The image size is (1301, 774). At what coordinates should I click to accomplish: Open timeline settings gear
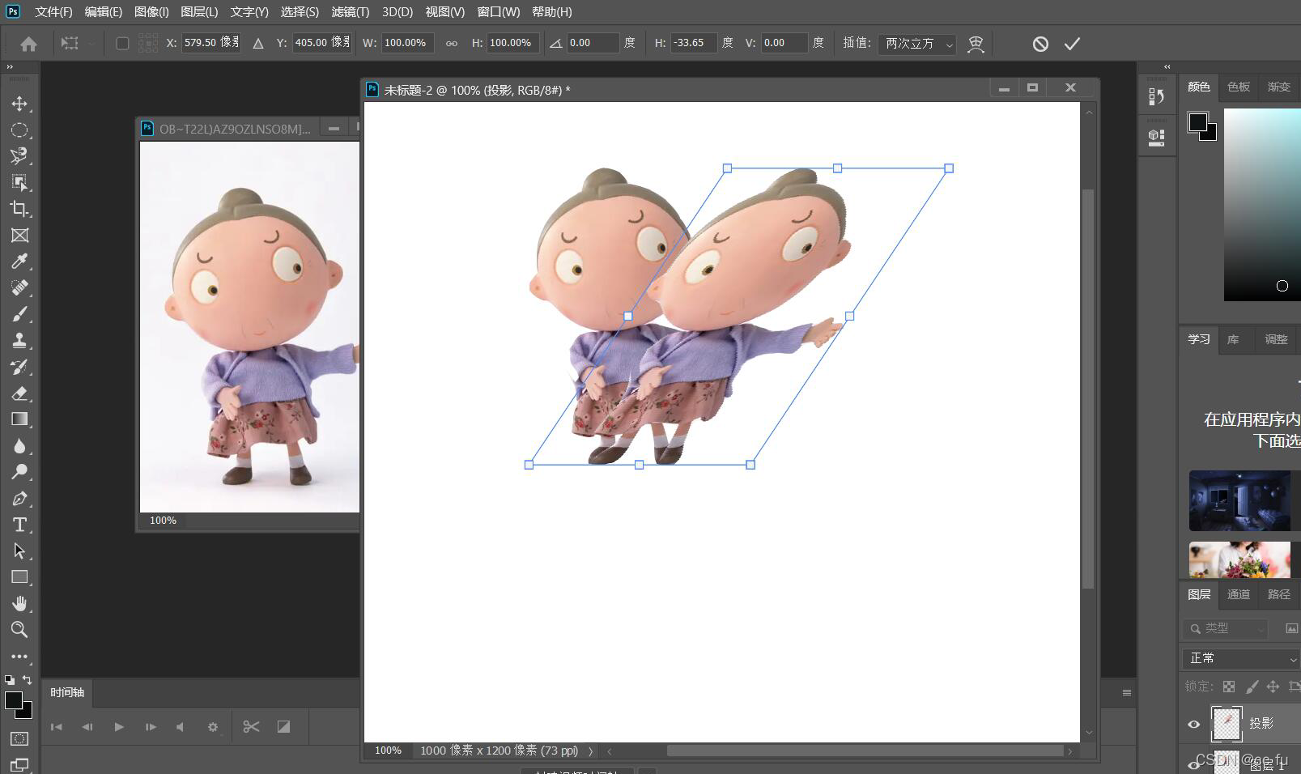tap(213, 727)
